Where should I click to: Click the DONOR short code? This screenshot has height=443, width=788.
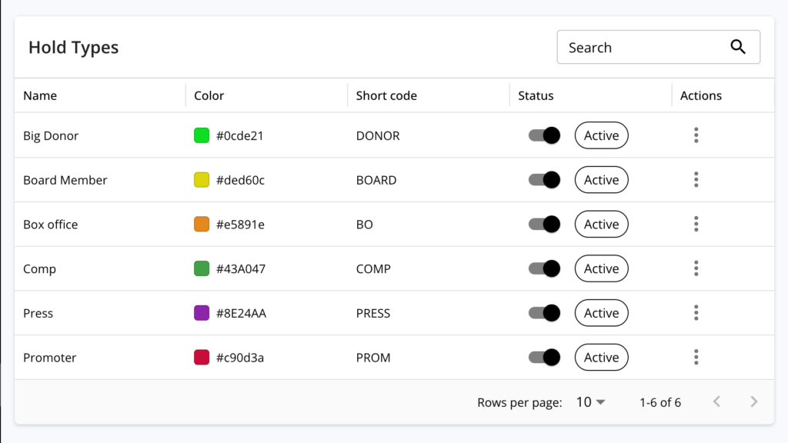coord(378,135)
